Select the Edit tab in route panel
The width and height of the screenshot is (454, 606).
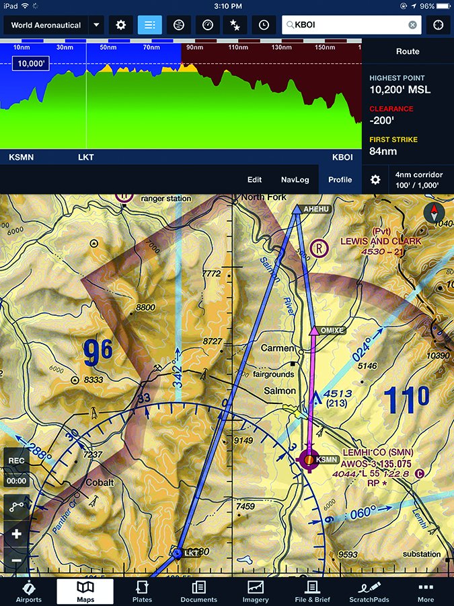(x=254, y=180)
